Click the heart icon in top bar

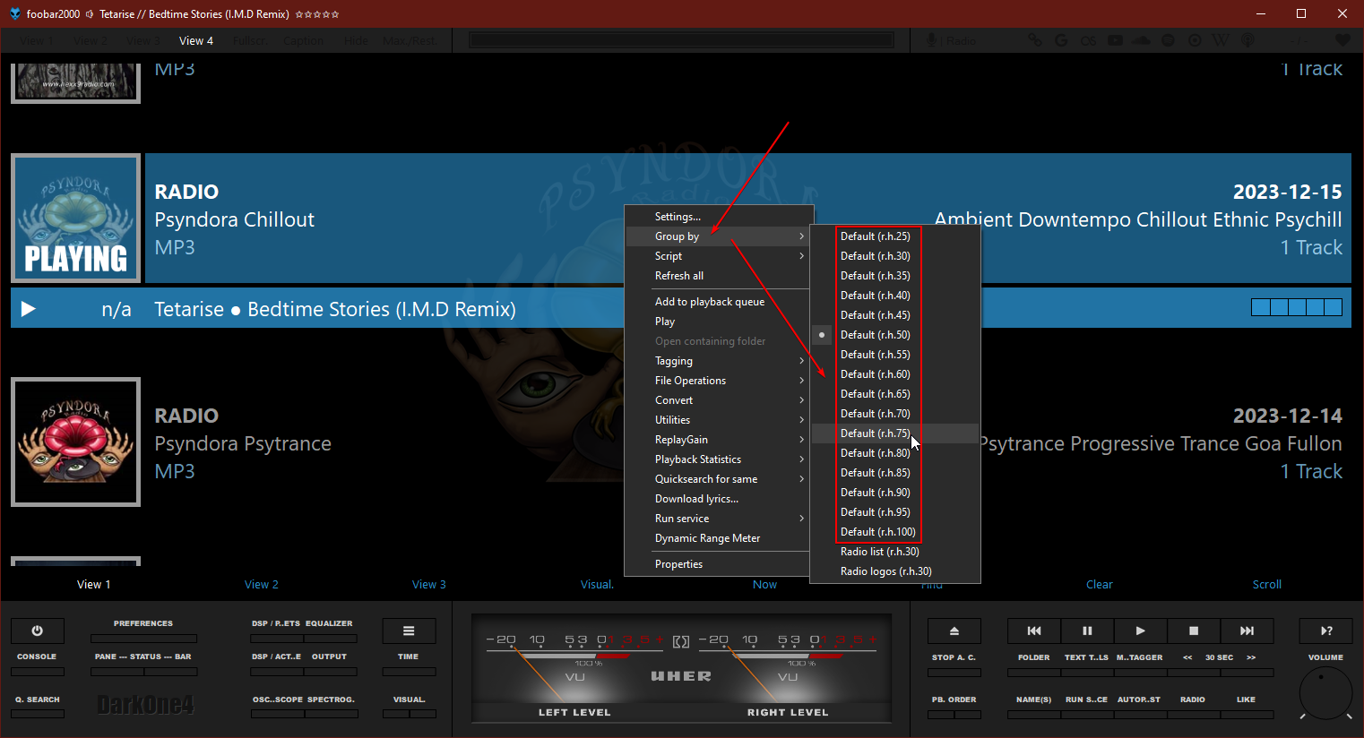[x=1342, y=40]
